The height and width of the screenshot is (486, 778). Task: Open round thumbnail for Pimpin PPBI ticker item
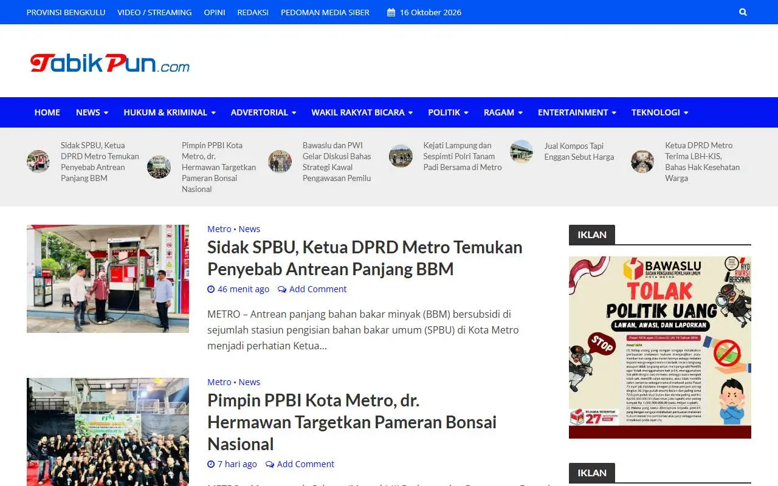pyautogui.click(x=159, y=167)
